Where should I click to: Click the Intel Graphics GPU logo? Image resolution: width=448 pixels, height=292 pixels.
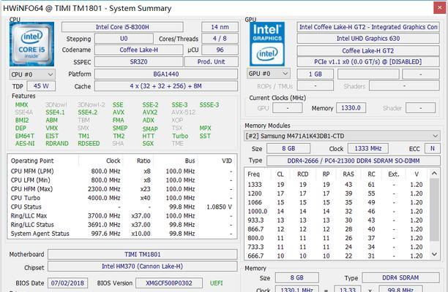[x=267, y=44]
